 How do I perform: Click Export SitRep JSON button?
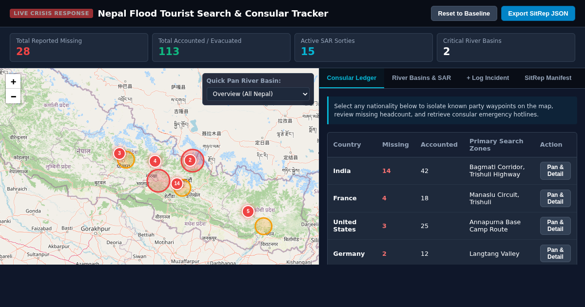tap(538, 14)
